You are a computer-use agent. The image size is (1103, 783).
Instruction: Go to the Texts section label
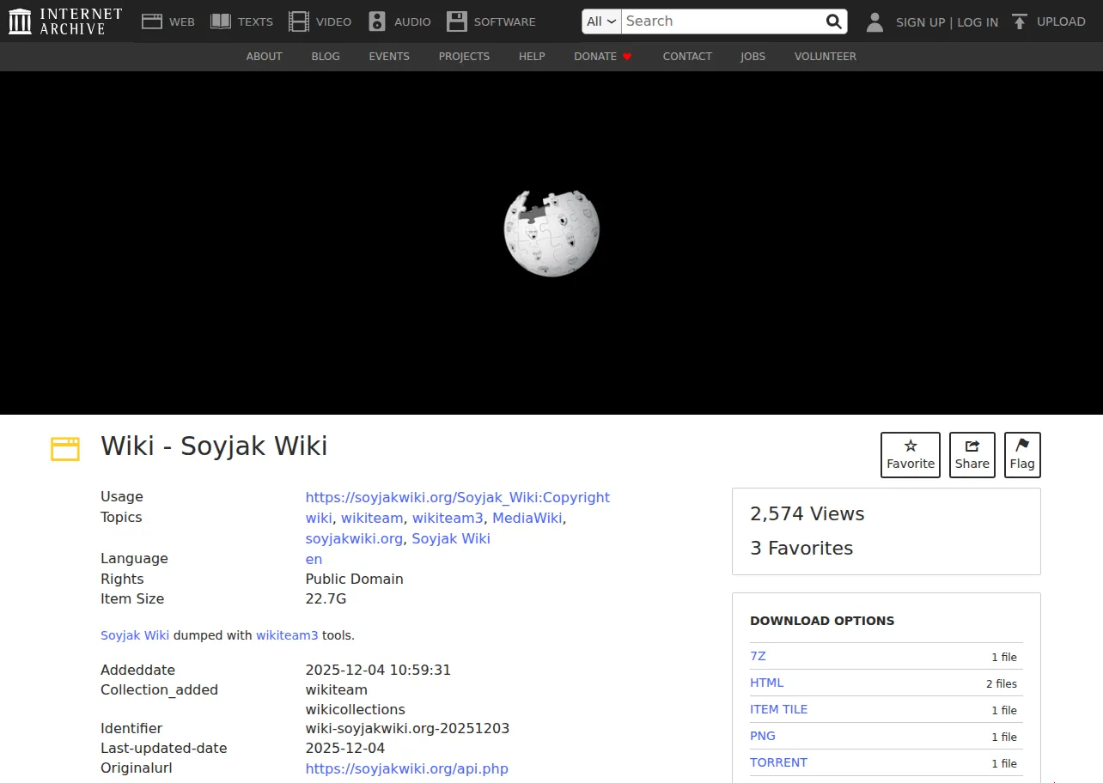(256, 21)
